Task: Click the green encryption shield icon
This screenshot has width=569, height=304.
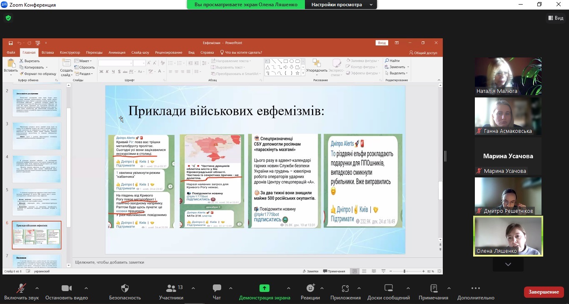Action: pos(8,18)
